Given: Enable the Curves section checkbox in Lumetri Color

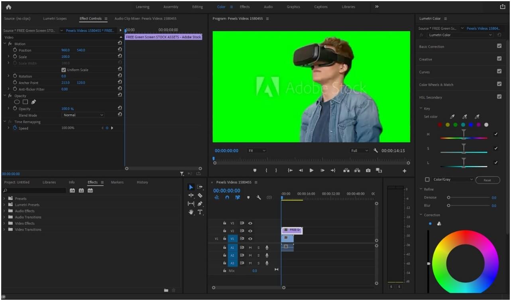Looking at the screenshot, I should pyautogui.click(x=499, y=72).
